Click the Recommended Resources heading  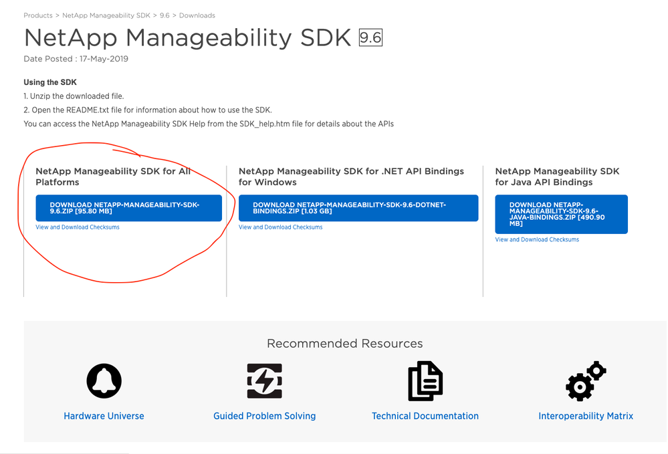344,343
